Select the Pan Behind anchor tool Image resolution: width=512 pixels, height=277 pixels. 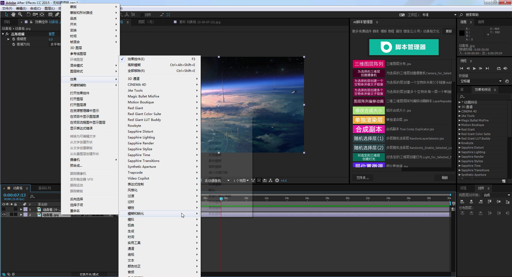pyautogui.click(x=42, y=15)
